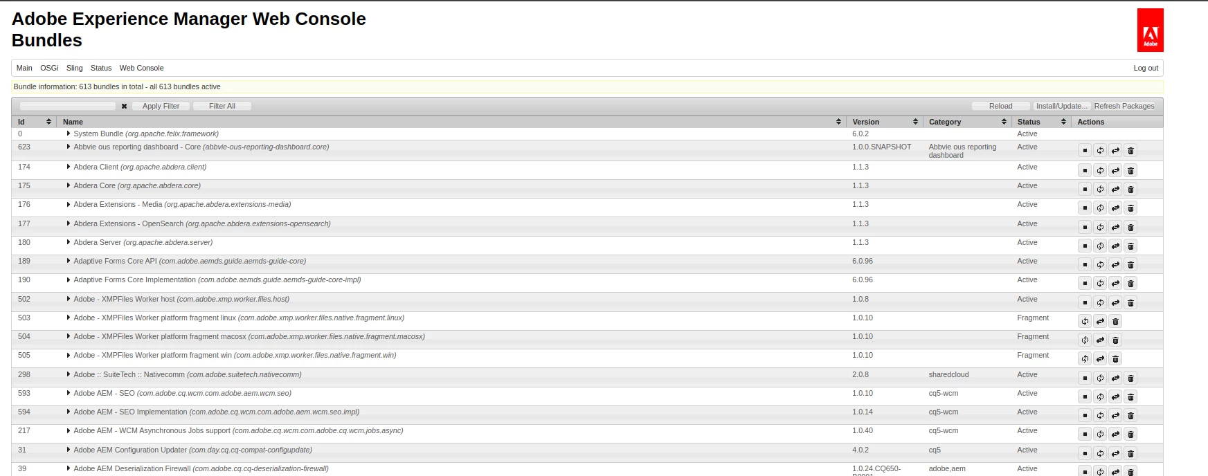Expand SuiteTech Nativecomm bundle details
Screen dimensions: 1208x476
(69, 374)
